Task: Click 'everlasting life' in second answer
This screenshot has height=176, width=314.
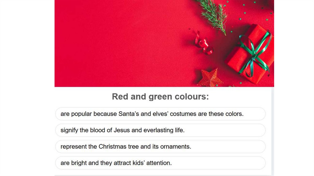Action: click(x=163, y=130)
